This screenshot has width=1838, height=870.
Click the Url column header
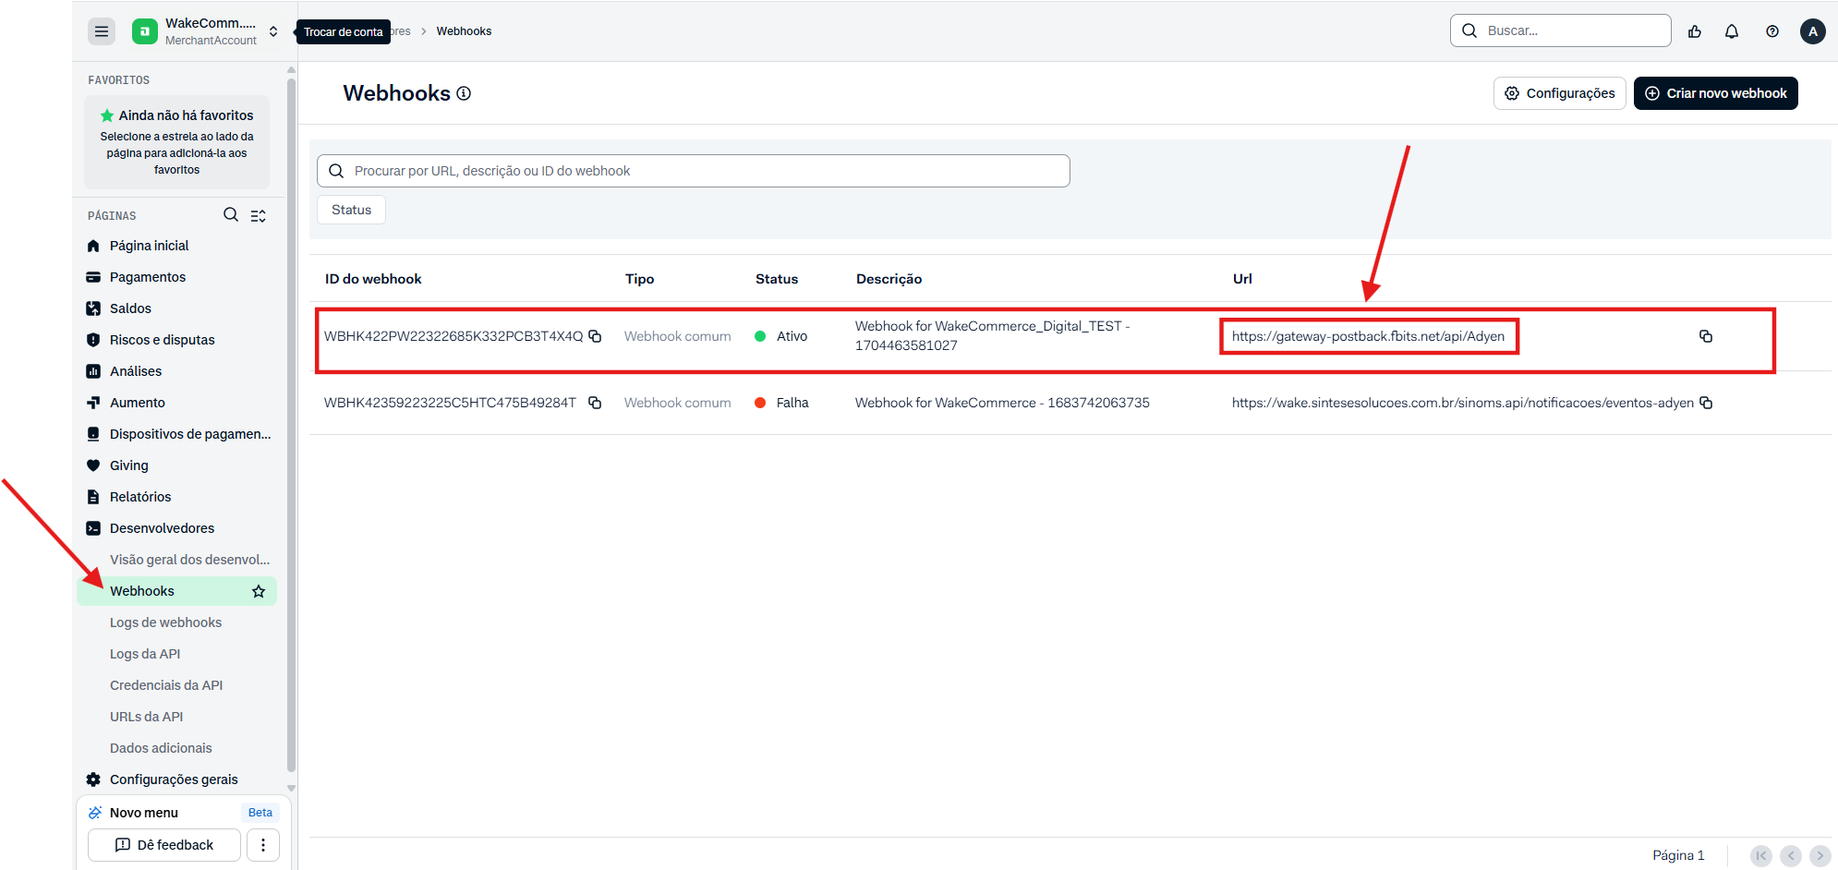[1242, 279]
